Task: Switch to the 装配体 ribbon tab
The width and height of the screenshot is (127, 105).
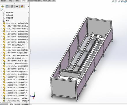Action: (x=3, y=1)
